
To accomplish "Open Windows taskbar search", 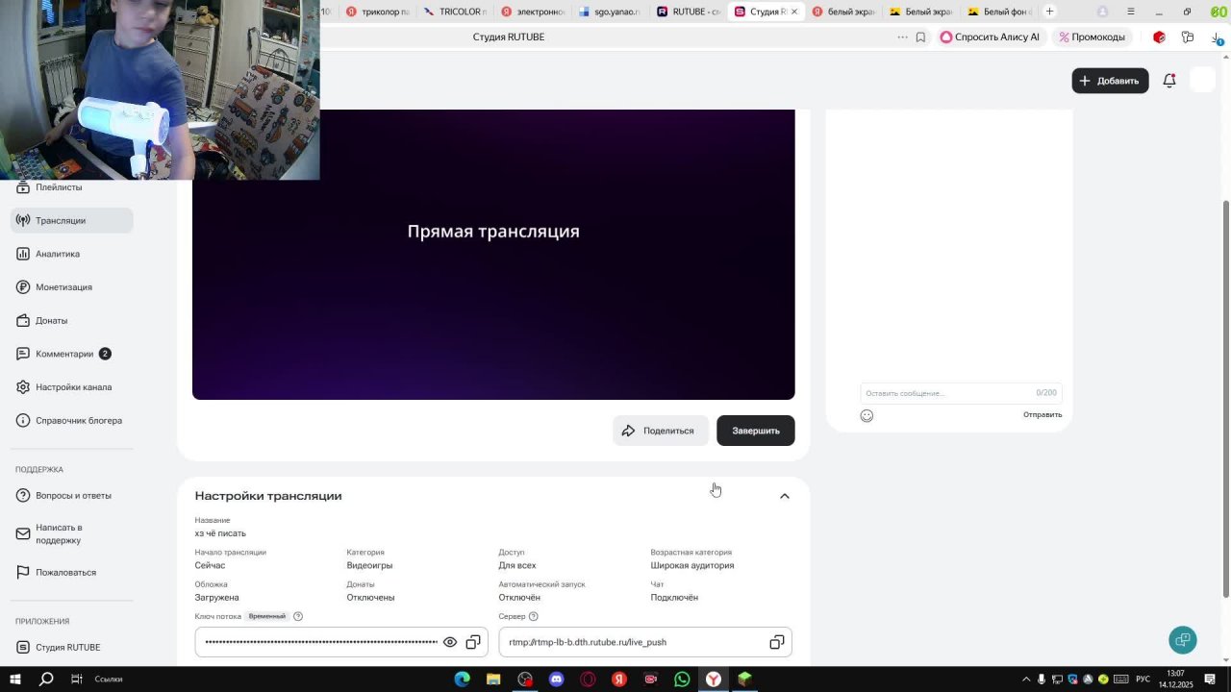I will pos(46,679).
